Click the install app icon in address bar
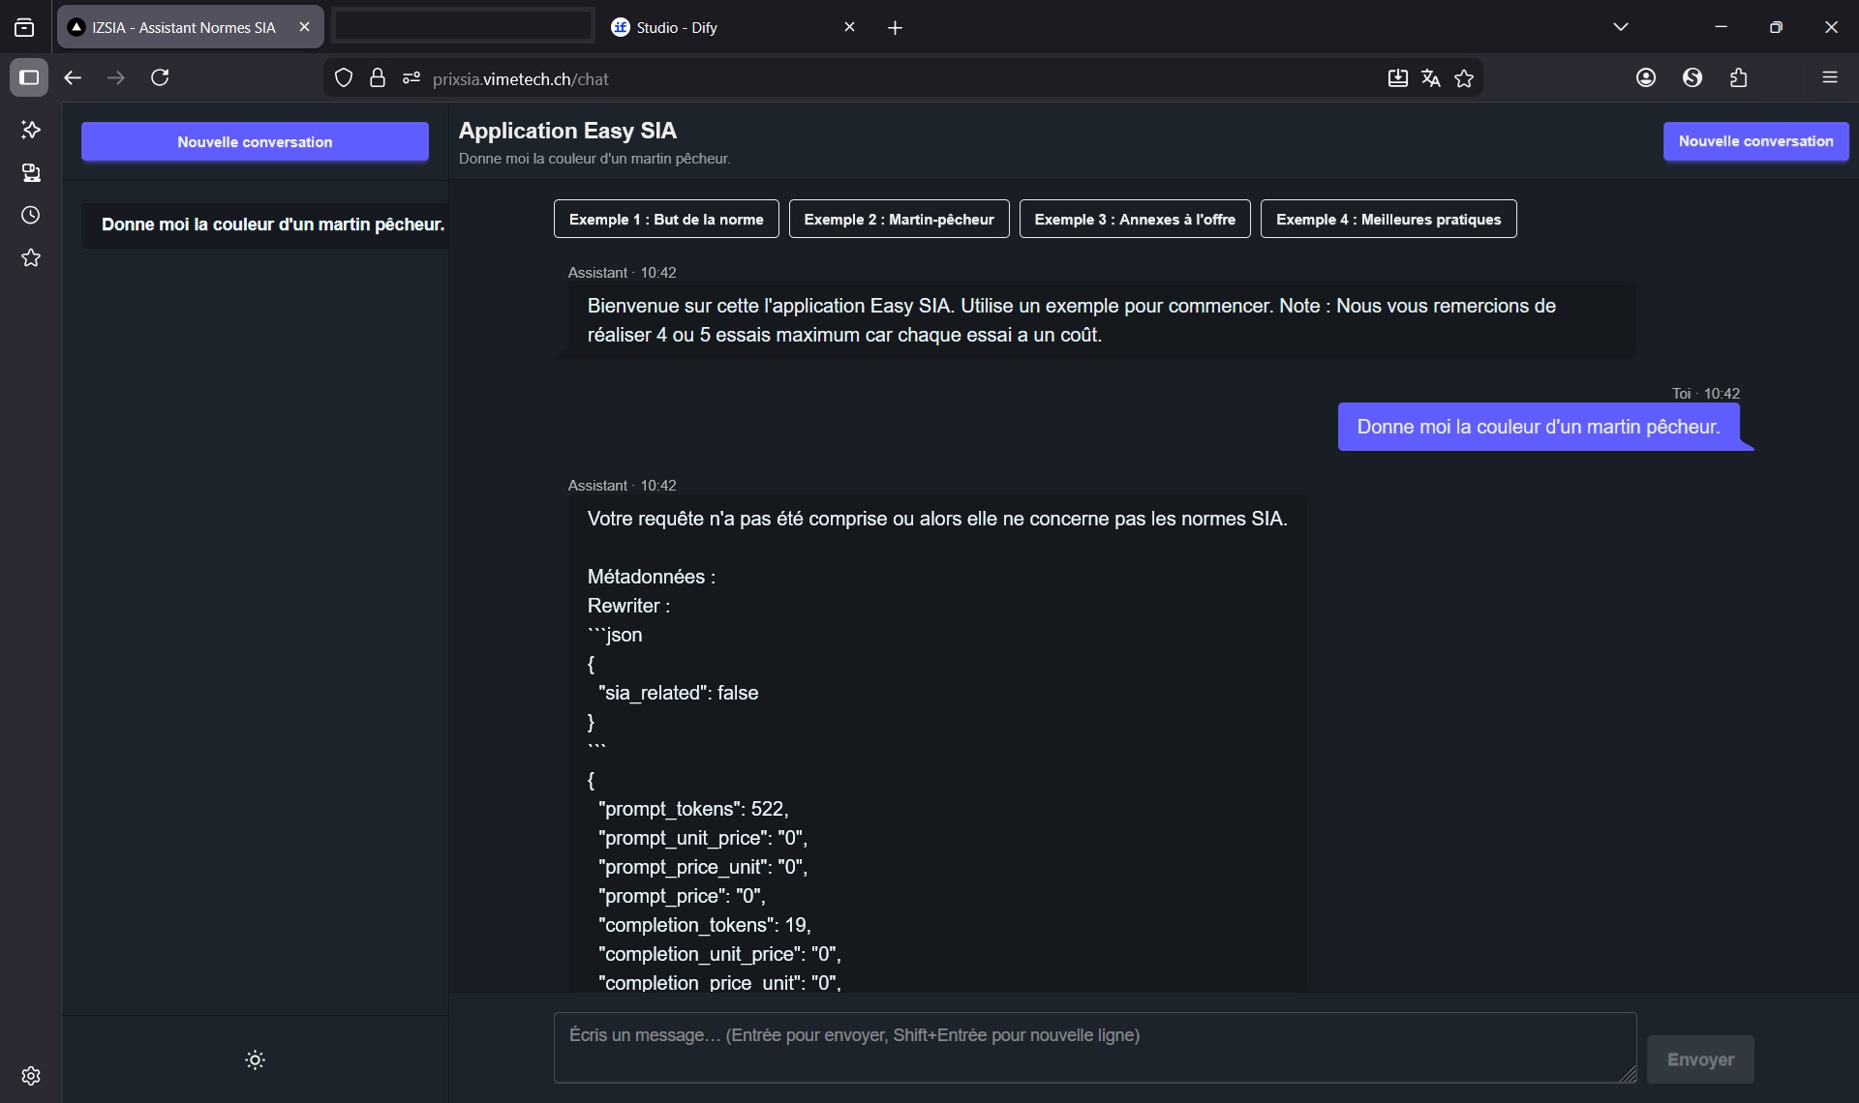1859x1103 pixels. coord(1397,78)
